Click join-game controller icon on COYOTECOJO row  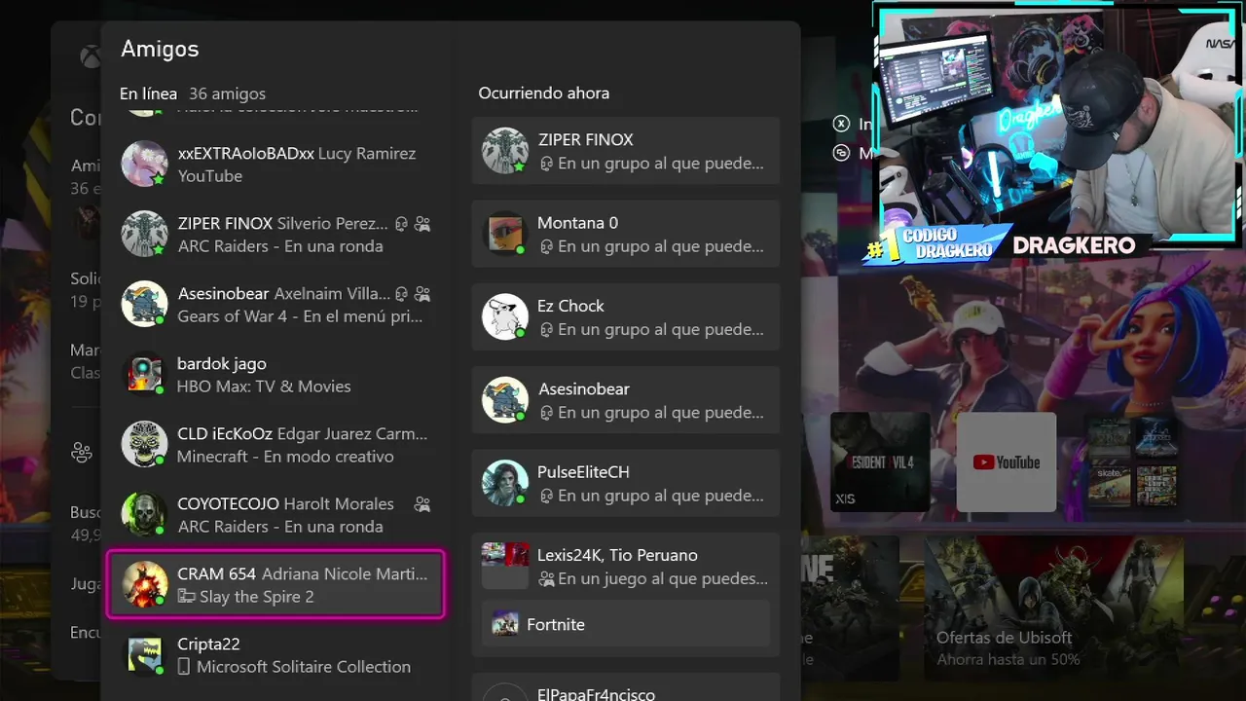click(x=422, y=503)
